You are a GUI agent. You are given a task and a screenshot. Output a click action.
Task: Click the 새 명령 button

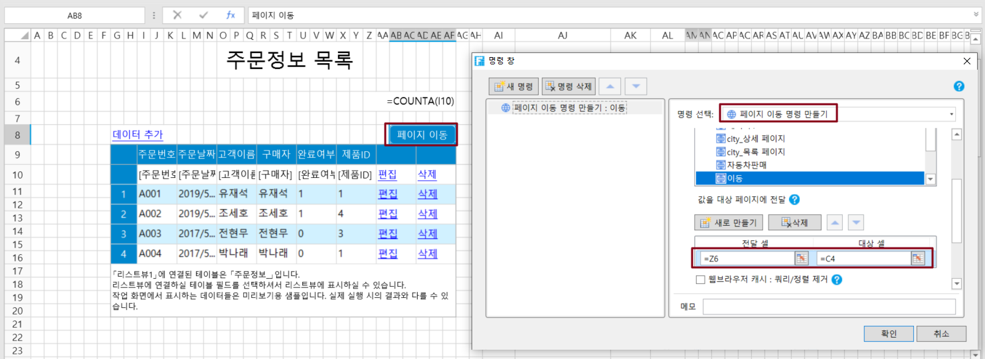(x=513, y=86)
